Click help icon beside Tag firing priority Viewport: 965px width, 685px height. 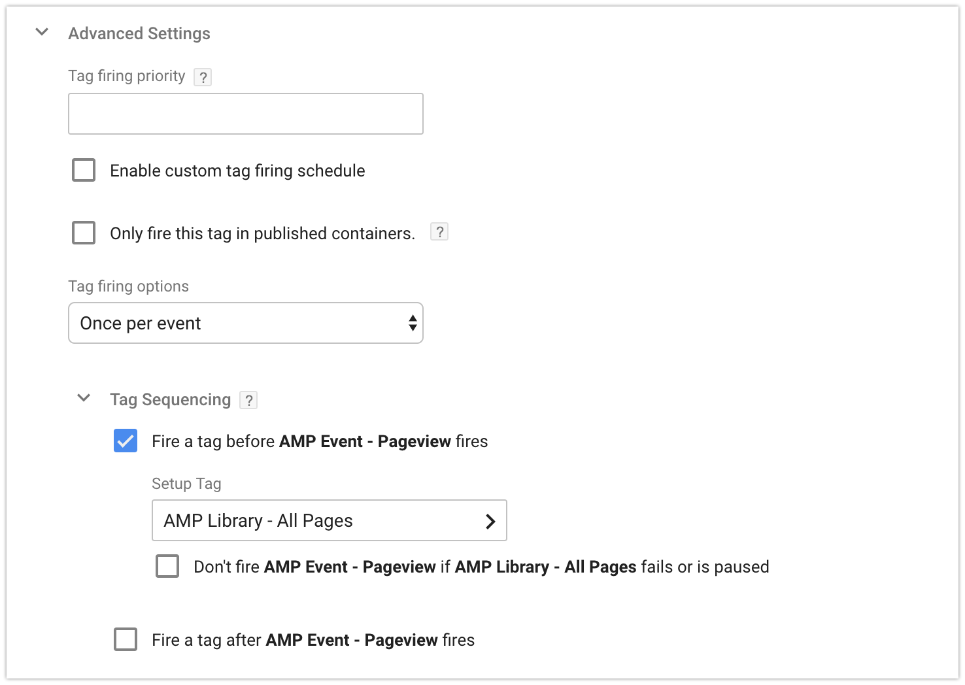pyautogui.click(x=203, y=77)
